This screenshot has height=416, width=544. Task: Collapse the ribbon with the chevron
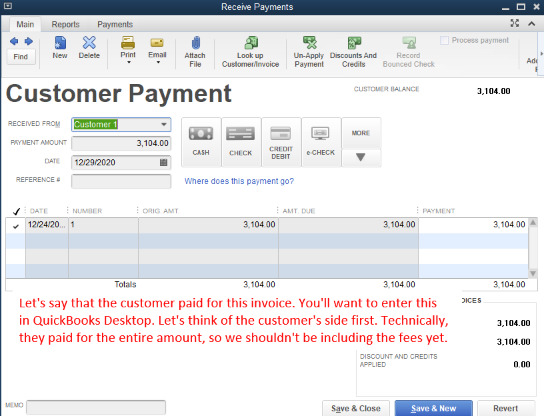(x=531, y=23)
